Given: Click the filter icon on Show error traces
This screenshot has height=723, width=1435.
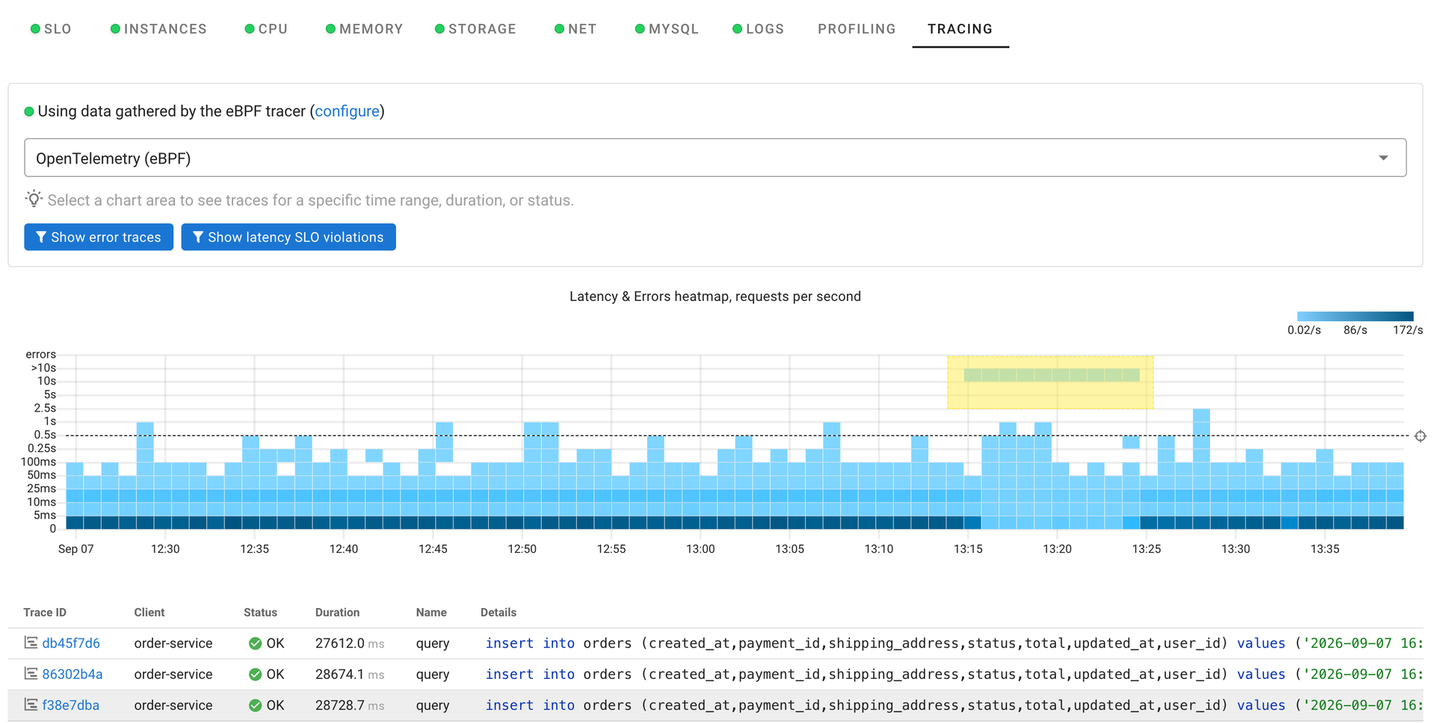Looking at the screenshot, I should tap(41, 237).
